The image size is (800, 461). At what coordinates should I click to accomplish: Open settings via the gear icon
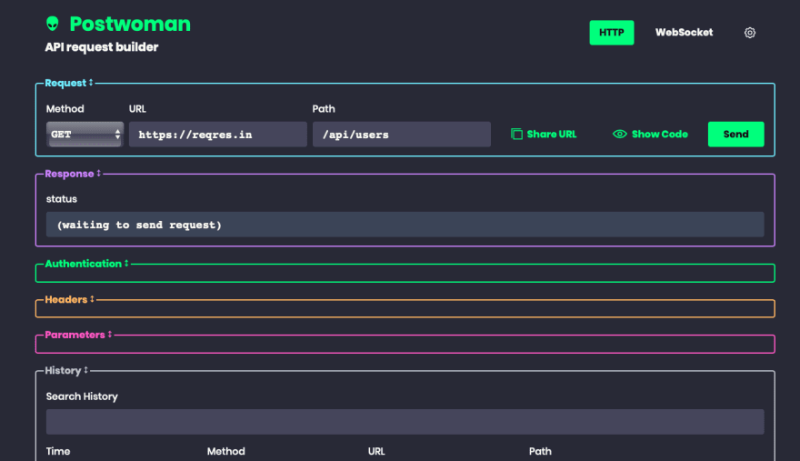click(x=749, y=33)
